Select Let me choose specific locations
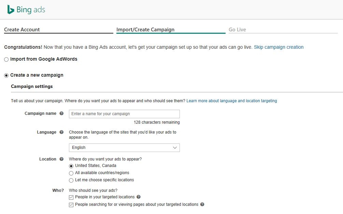343x214 pixels. click(x=71, y=180)
